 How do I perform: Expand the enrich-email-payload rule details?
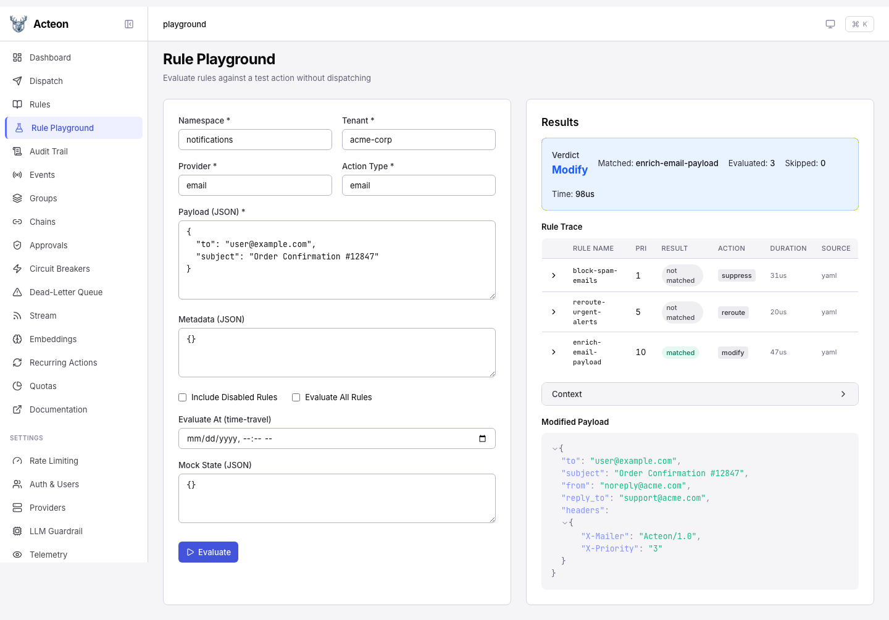tap(553, 352)
